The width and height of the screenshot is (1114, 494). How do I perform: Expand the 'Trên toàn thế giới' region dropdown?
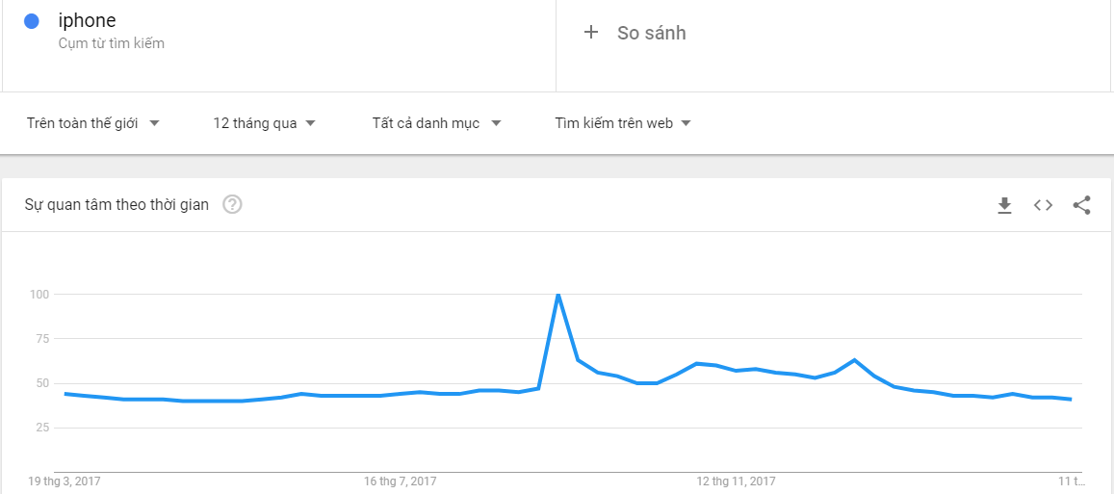click(x=93, y=123)
